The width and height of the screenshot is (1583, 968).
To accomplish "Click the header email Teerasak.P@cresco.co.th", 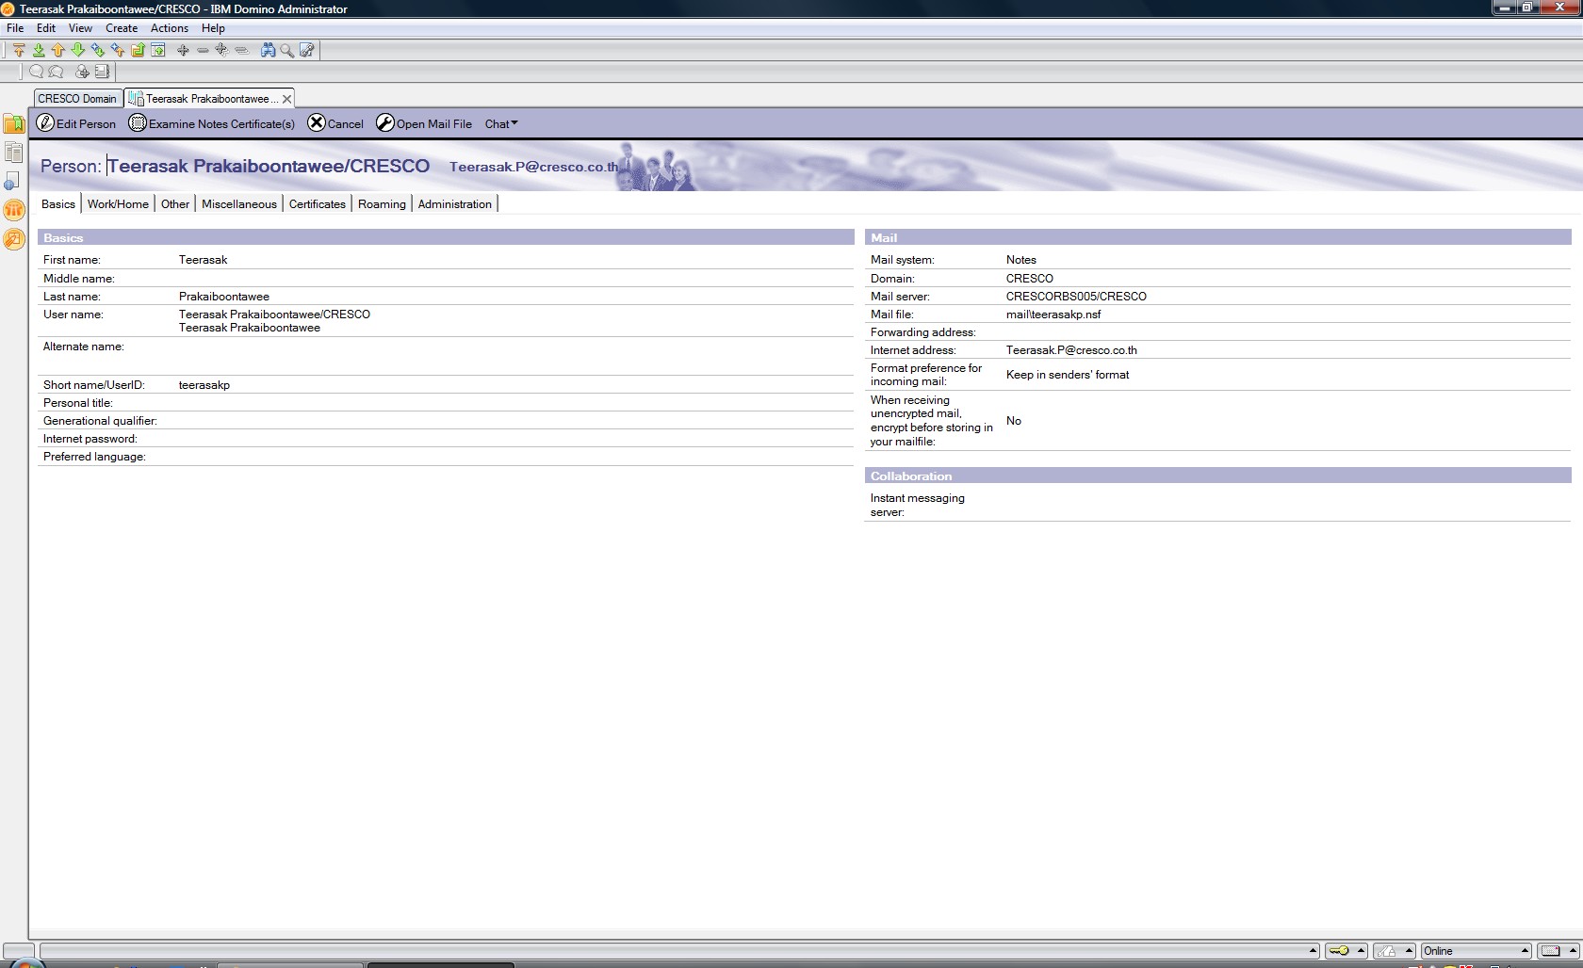I will point(534,167).
